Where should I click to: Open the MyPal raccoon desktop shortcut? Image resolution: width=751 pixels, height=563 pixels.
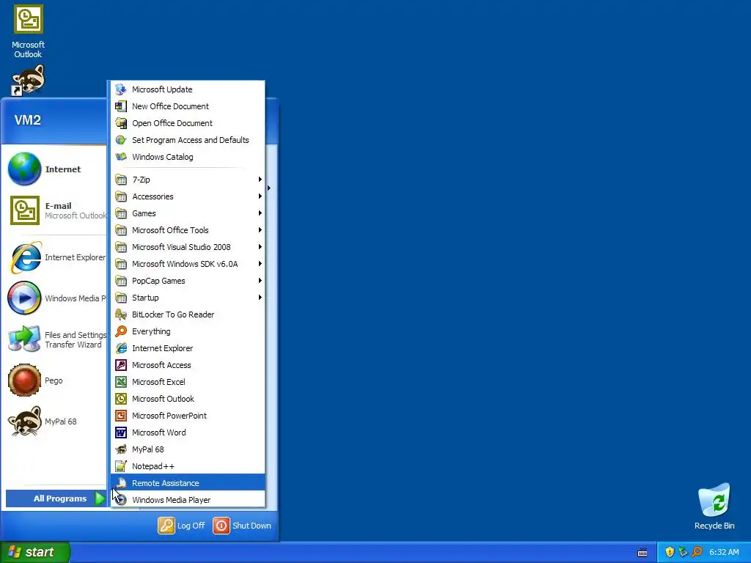29,80
